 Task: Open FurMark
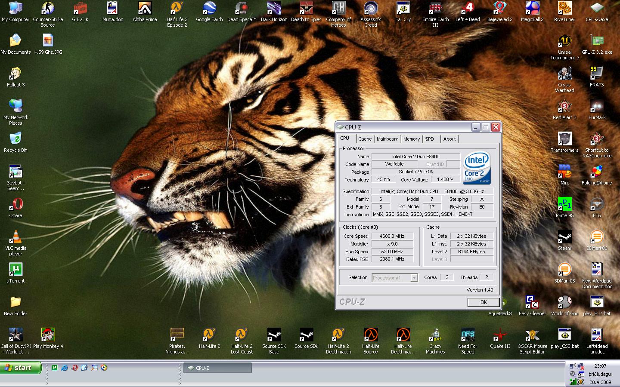tap(597, 106)
